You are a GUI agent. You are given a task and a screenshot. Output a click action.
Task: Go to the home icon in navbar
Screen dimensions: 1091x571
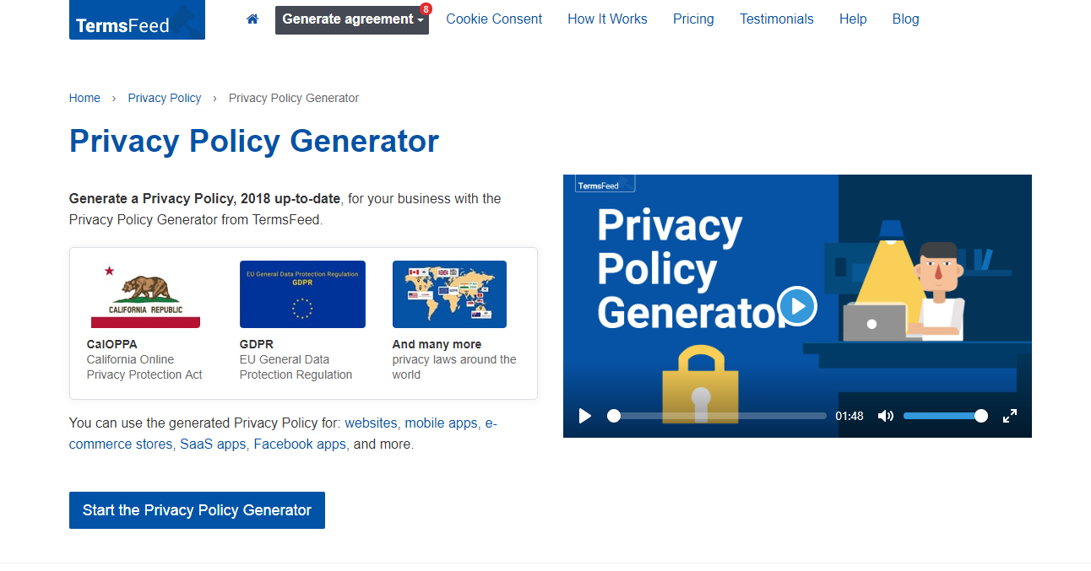coord(252,19)
